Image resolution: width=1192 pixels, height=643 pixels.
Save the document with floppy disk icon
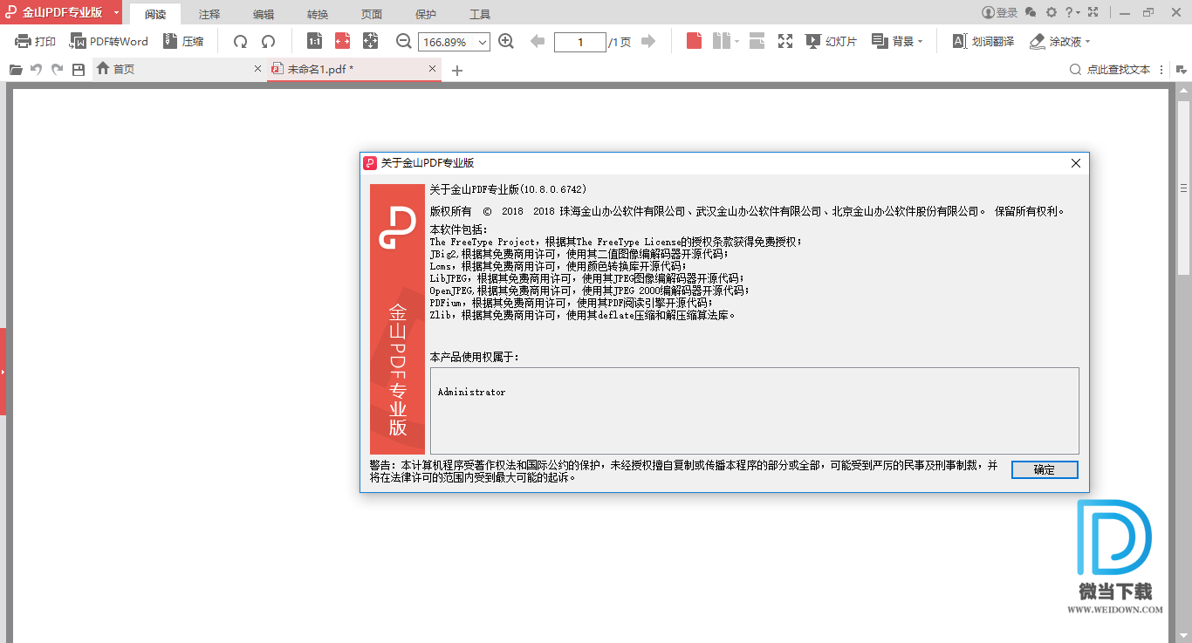pyautogui.click(x=79, y=70)
